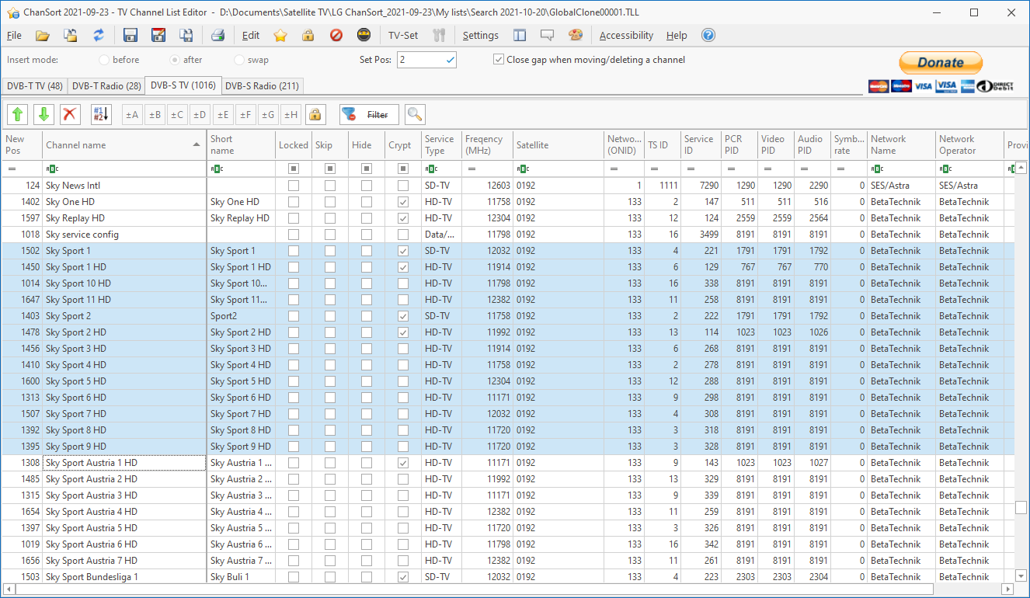Click the red skip-channel prohibition icon
Viewport: 1030px width, 598px height.
pyautogui.click(x=336, y=35)
